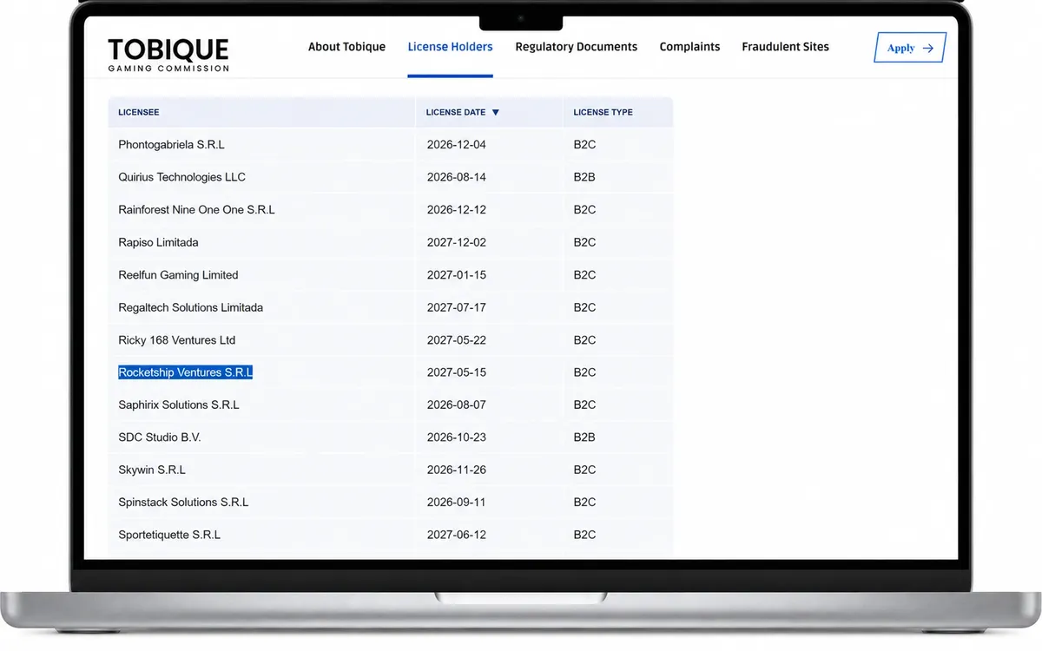Click license date 2027-07-17
Image resolution: width=1042 pixels, height=651 pixels.
click(457, 307)
